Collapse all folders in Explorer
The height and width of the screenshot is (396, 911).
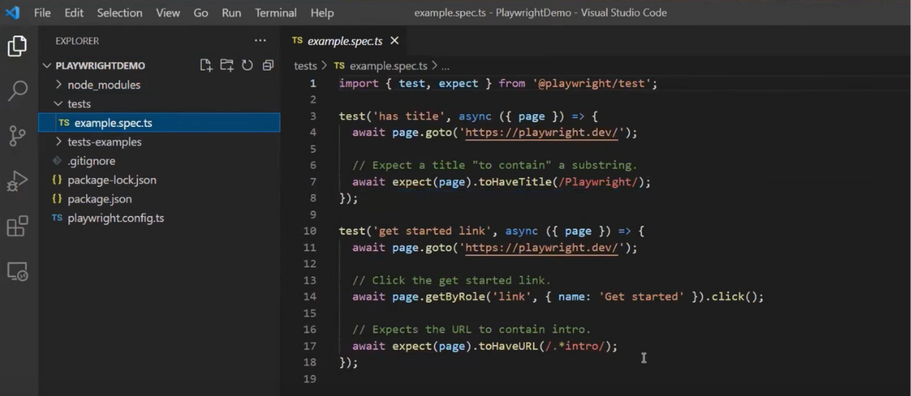coord(268,66)
